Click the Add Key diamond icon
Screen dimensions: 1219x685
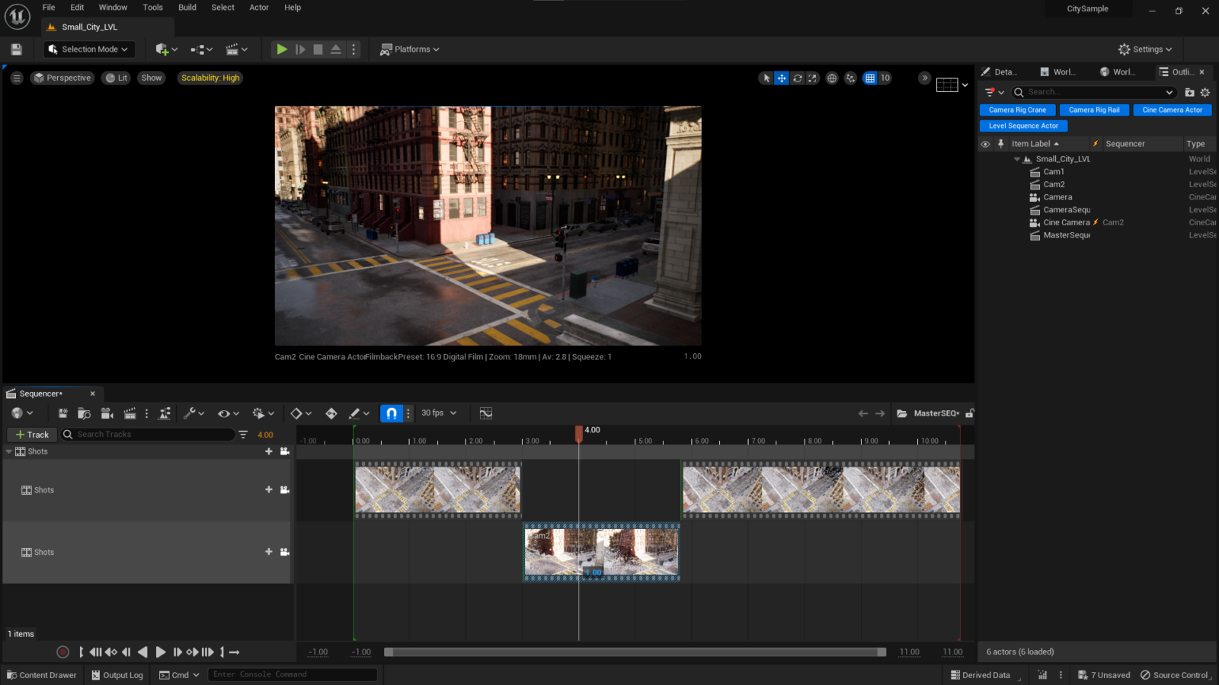(x=296, y=413)
